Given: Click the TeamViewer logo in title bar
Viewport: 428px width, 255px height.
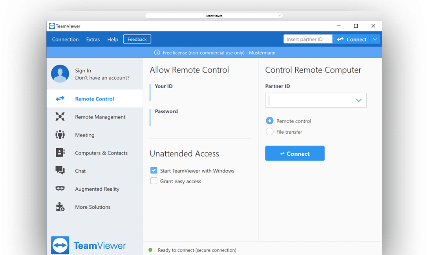Looking at the screenshot, I should pyautogui.click(x=52, y=26).
